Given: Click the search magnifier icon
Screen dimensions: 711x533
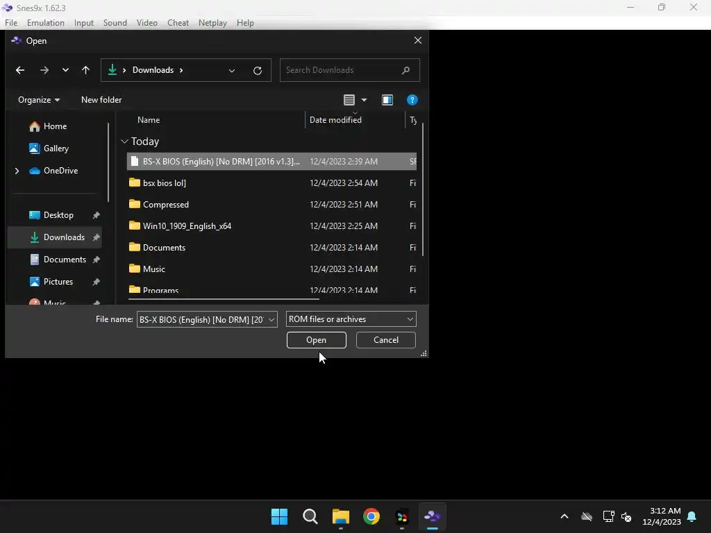Looking at the screenshot, I should pyautogui.click(x=405, y=70).
